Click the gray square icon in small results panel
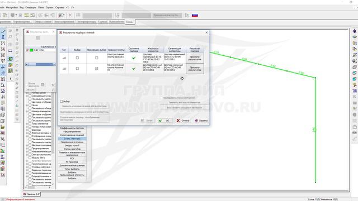Image resolution: width=358 pixels, height=201 pixels. (38, 38)
